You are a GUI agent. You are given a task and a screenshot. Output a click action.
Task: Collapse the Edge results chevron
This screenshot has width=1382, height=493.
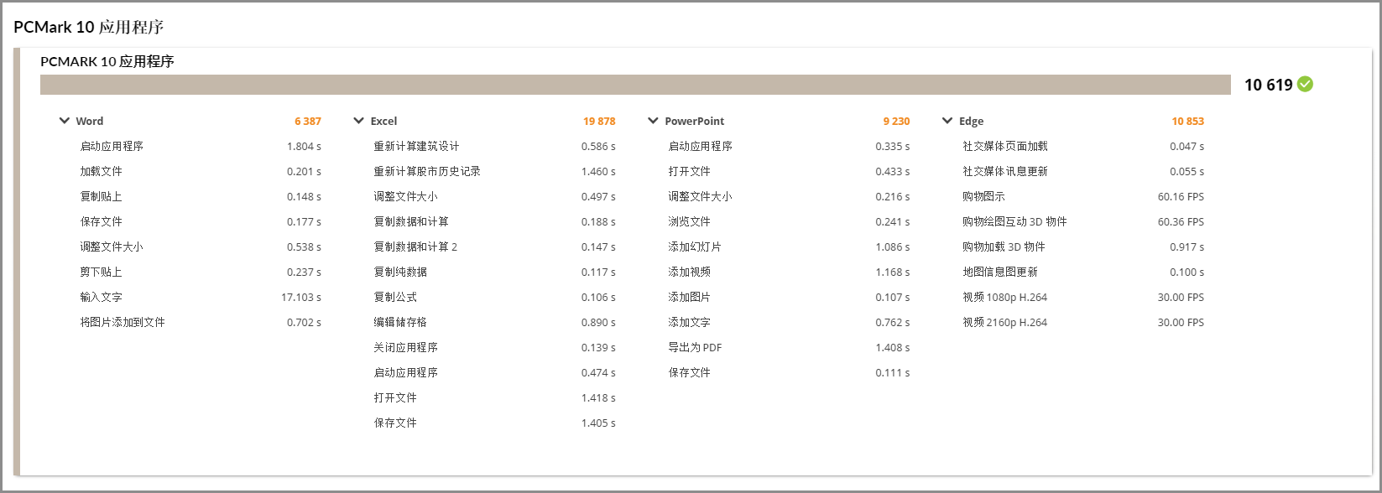(947, 121)
